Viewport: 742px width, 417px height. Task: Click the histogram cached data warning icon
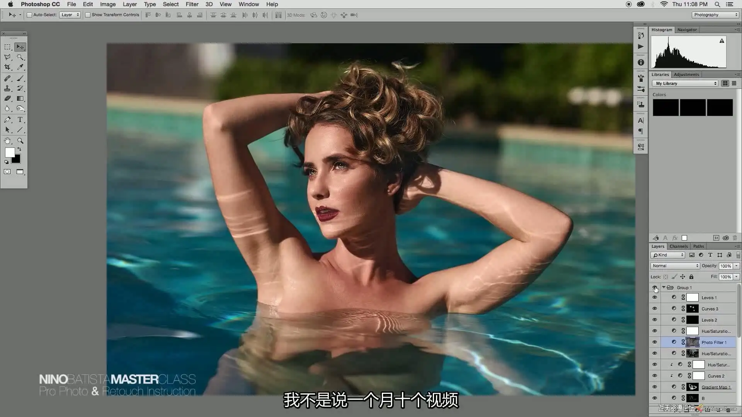pos(722,41)
